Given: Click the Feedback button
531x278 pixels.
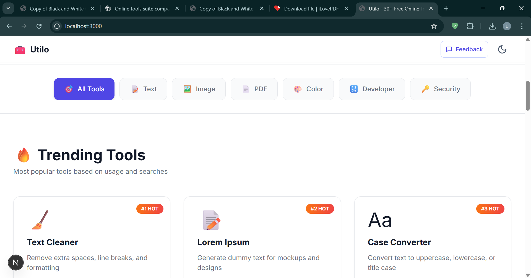Looking at the screenshot, I should 464,49.
